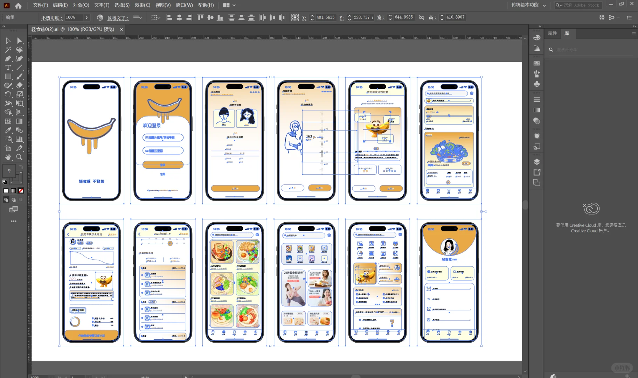This screenshot has width=638, height=378.
Task: Open the 窗口(W) menu
Action: pyautogui.click(x=185, y=5)
